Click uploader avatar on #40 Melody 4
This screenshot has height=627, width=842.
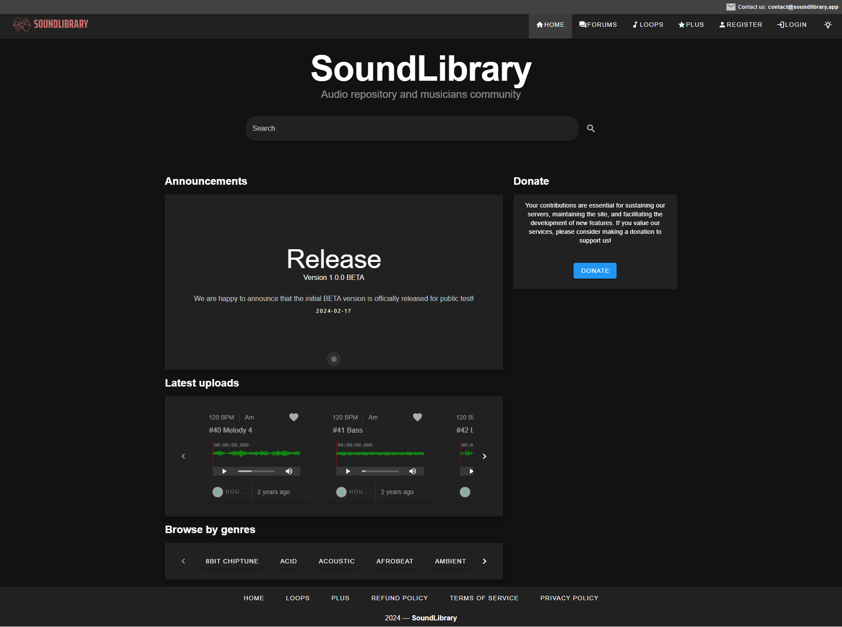[218, 492]
